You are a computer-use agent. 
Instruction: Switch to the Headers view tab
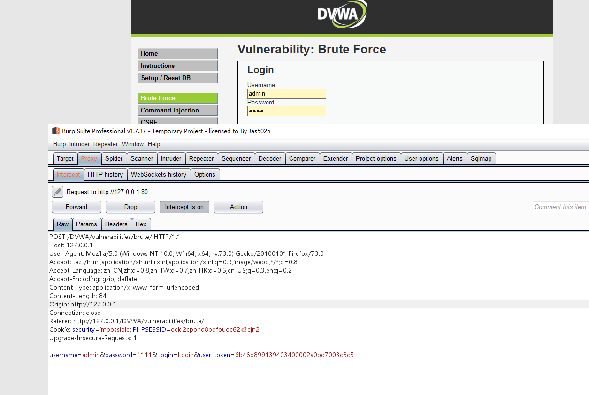[x=116, y=224]
